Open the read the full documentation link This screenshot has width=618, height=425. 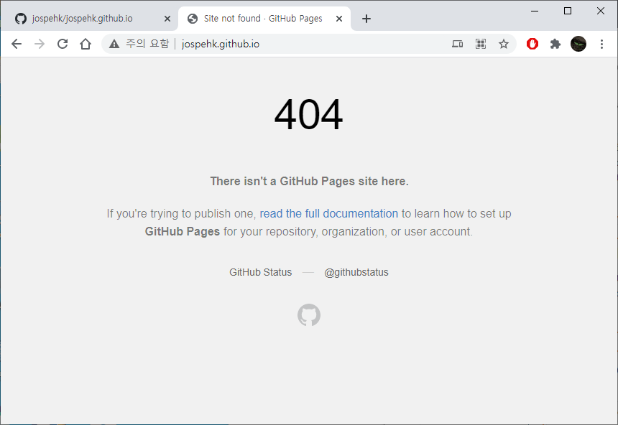[x=328, y=213]
